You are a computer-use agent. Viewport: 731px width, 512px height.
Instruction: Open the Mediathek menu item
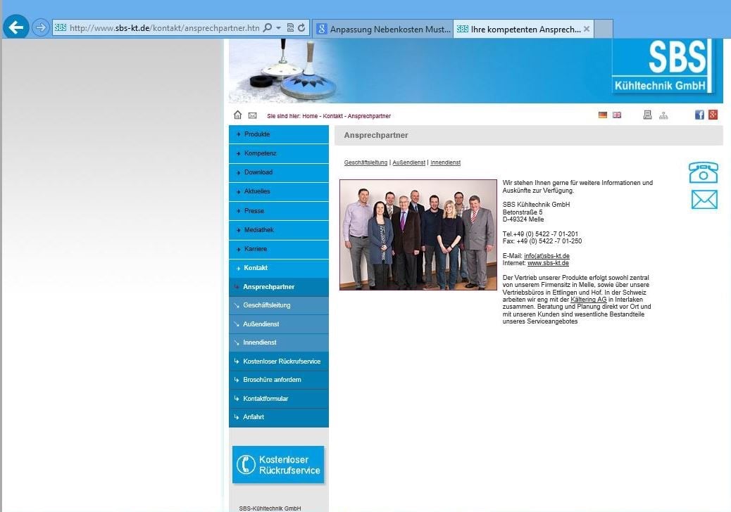tap(279, 230)
